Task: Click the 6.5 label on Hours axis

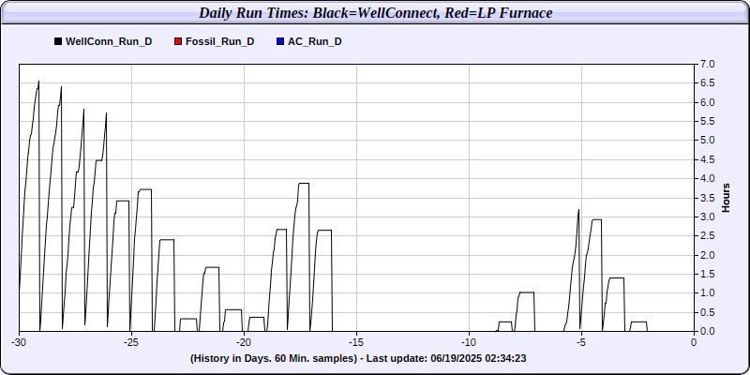Action: 707,83
